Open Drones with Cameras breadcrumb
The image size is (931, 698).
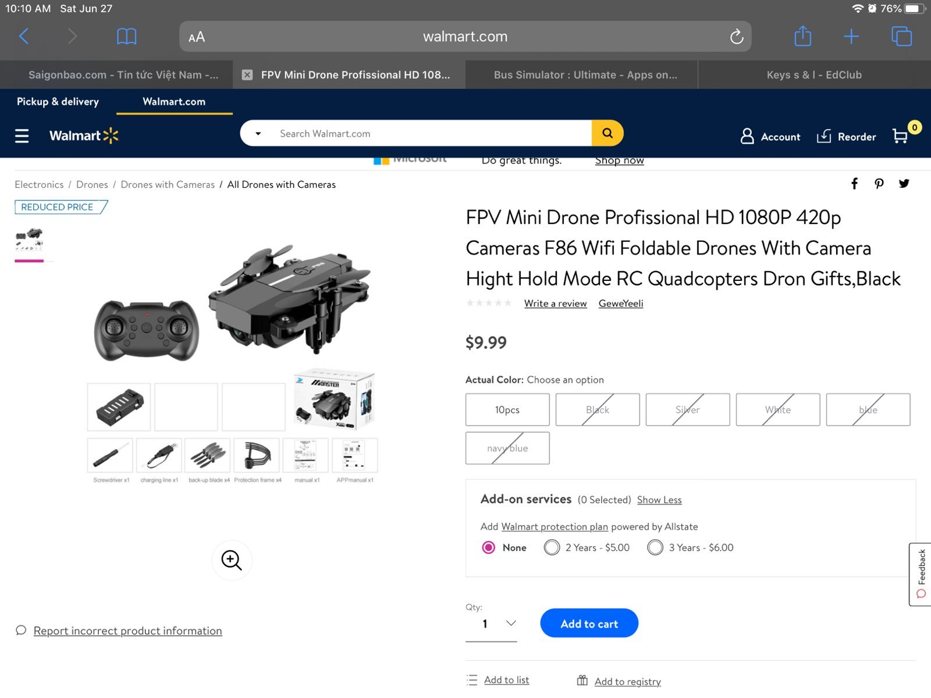[168, 184]
